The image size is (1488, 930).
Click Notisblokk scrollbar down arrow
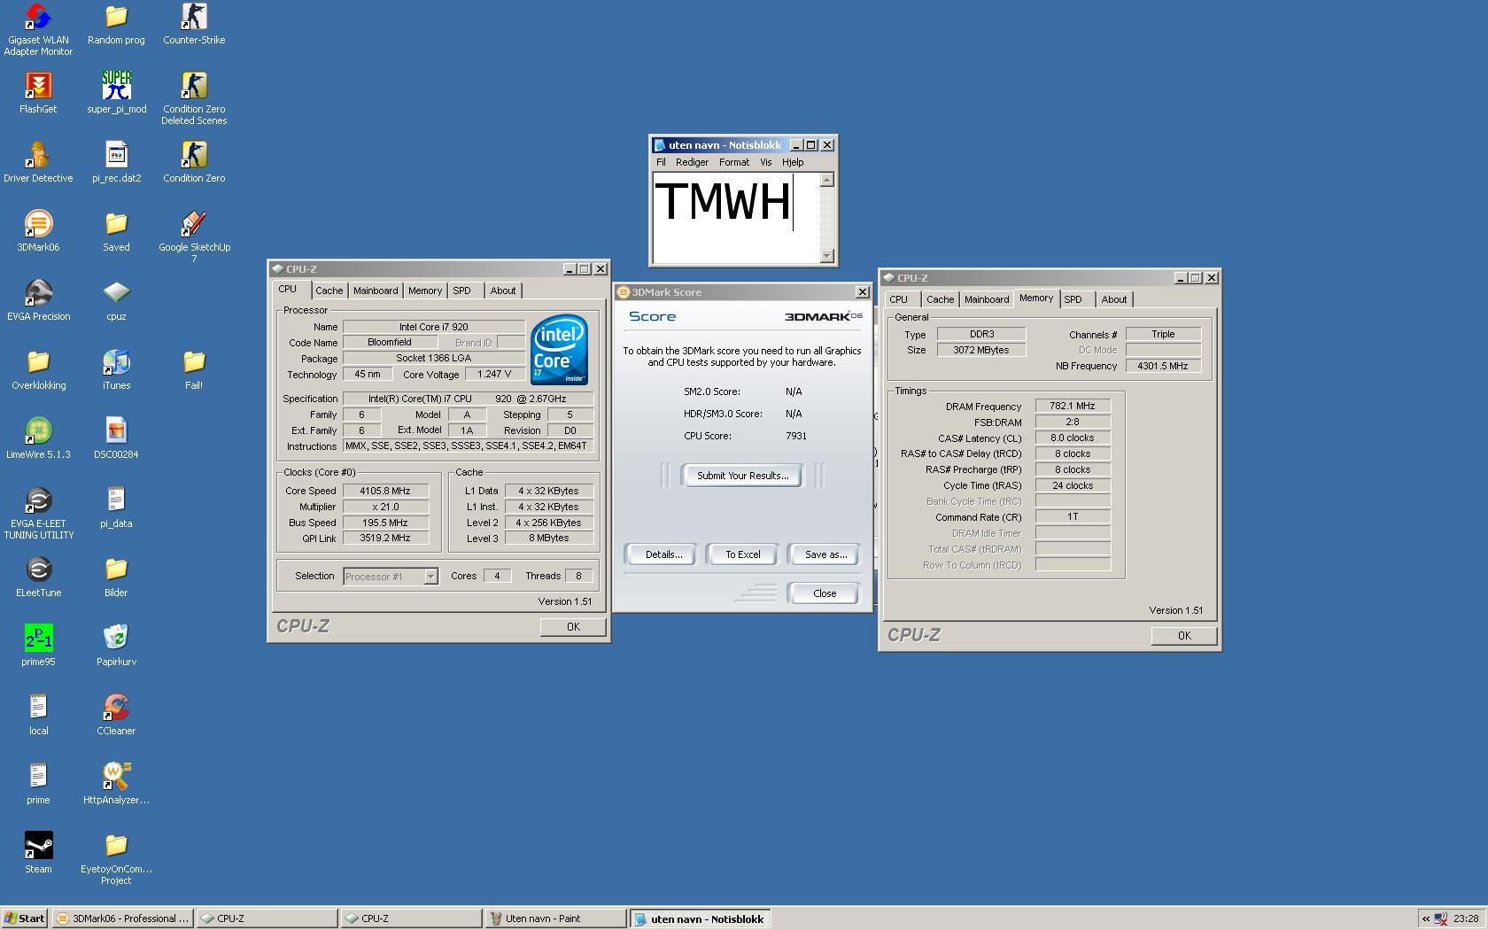827,256
